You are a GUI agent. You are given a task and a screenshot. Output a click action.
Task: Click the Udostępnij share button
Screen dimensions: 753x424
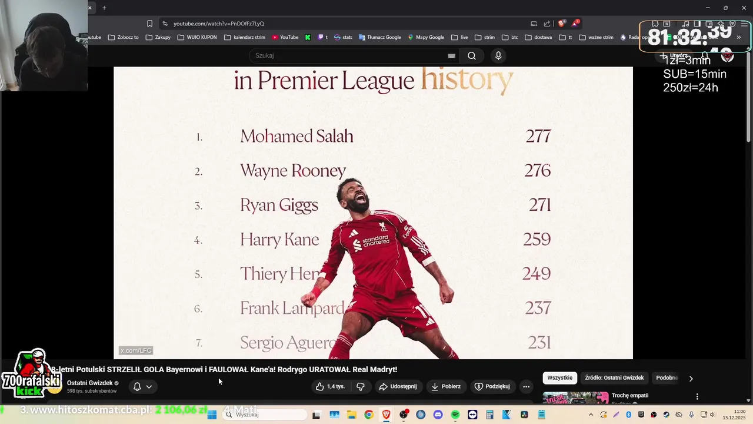[x=398, y=386]
